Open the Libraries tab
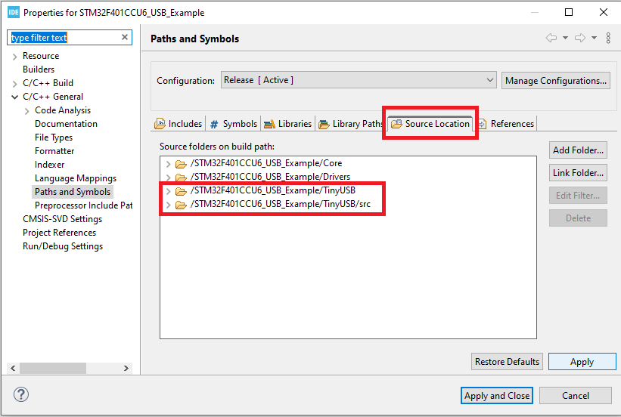621x417 pixels. coord(287,124)
